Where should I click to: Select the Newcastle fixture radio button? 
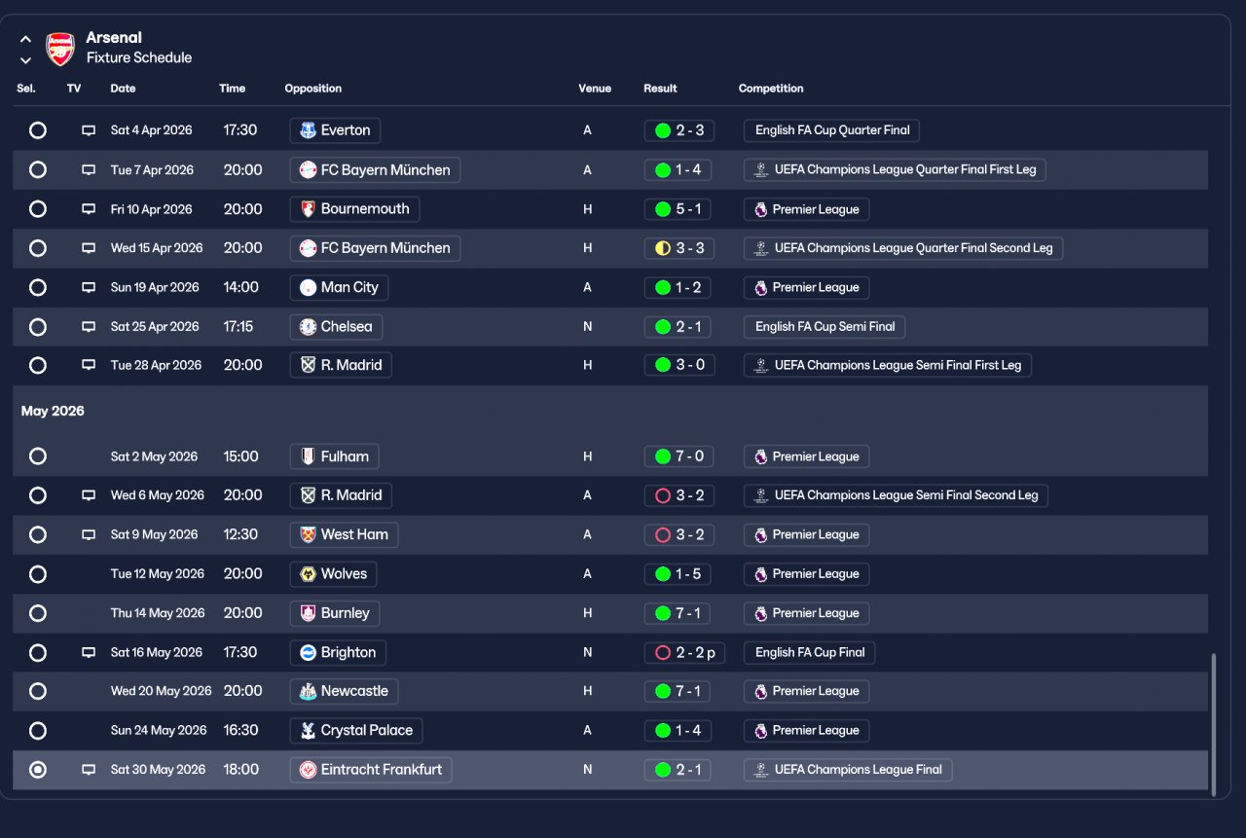[38, 691]
